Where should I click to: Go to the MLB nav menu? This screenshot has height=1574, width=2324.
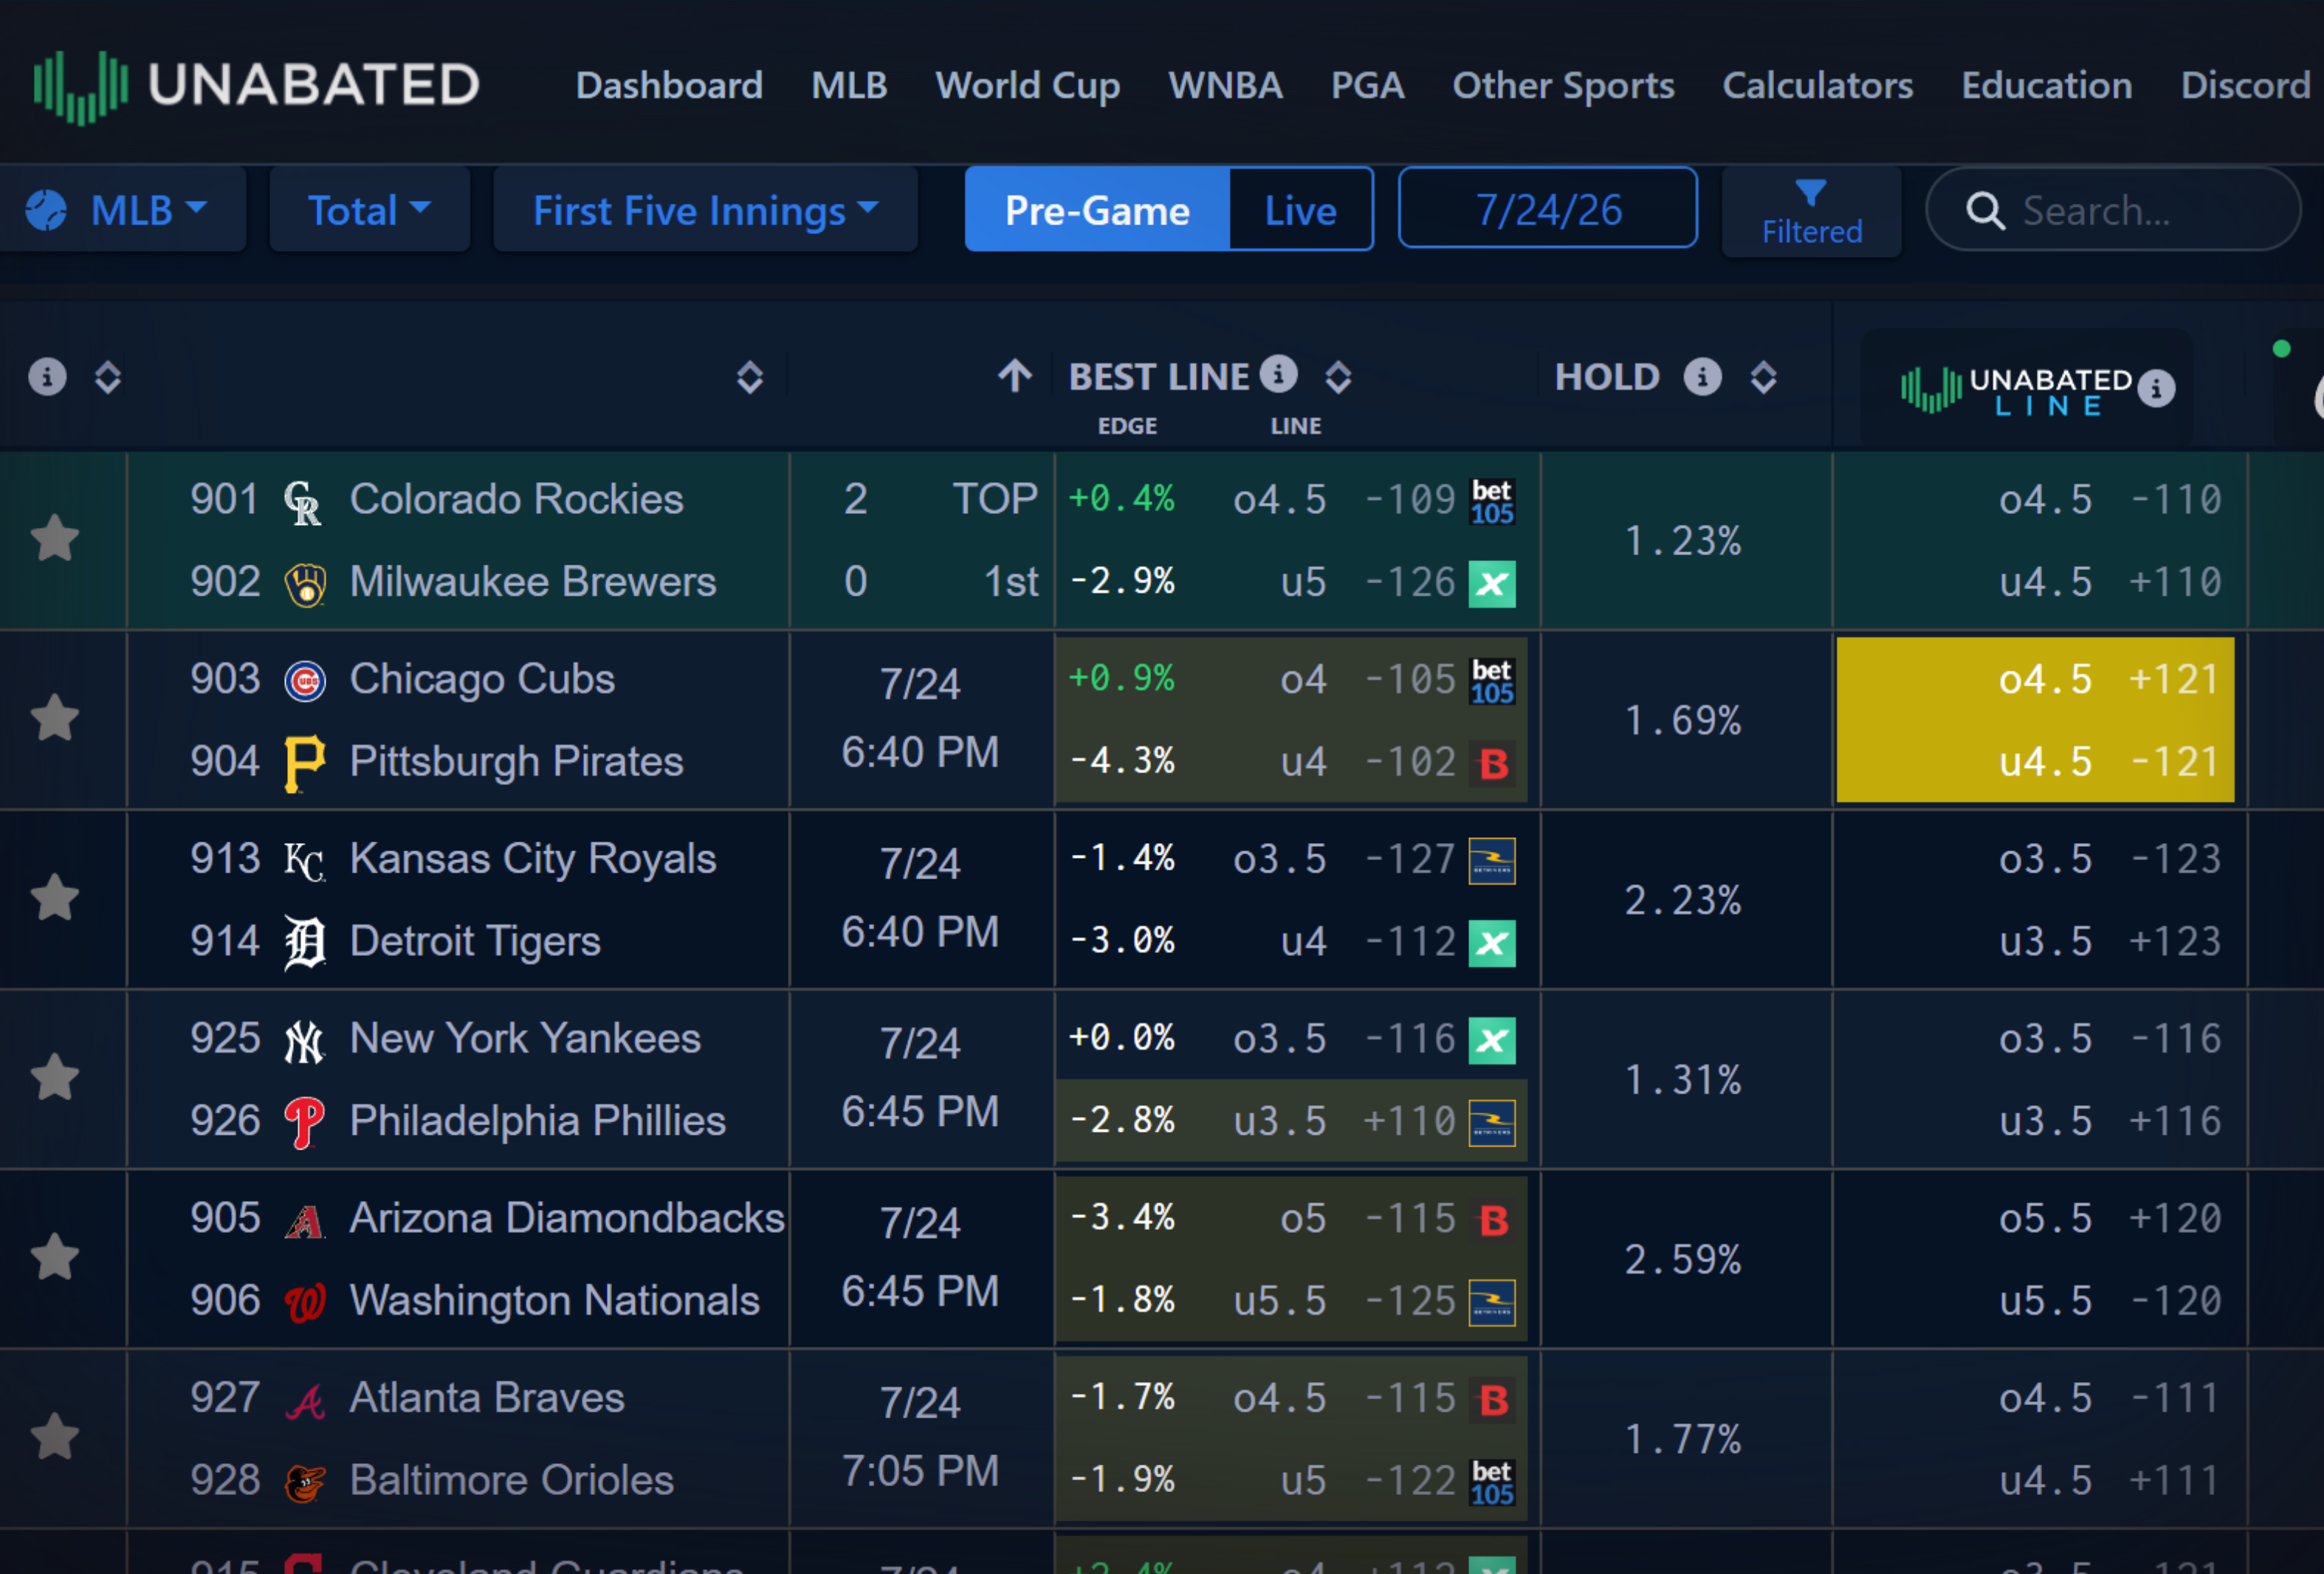click(849, 85)
